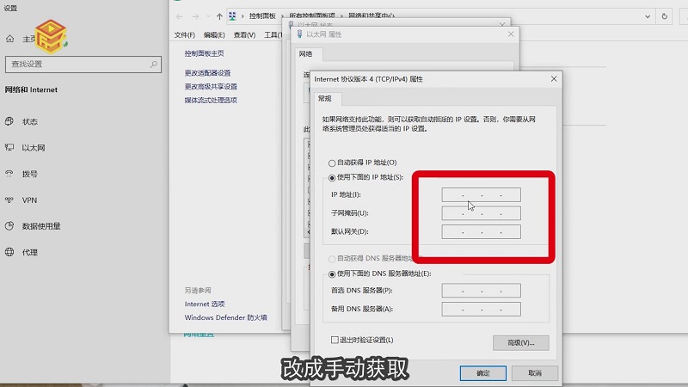Go to 数据使用量 (Data usage) page
Screen dimensions: 688x387
[x=40, y=226]
